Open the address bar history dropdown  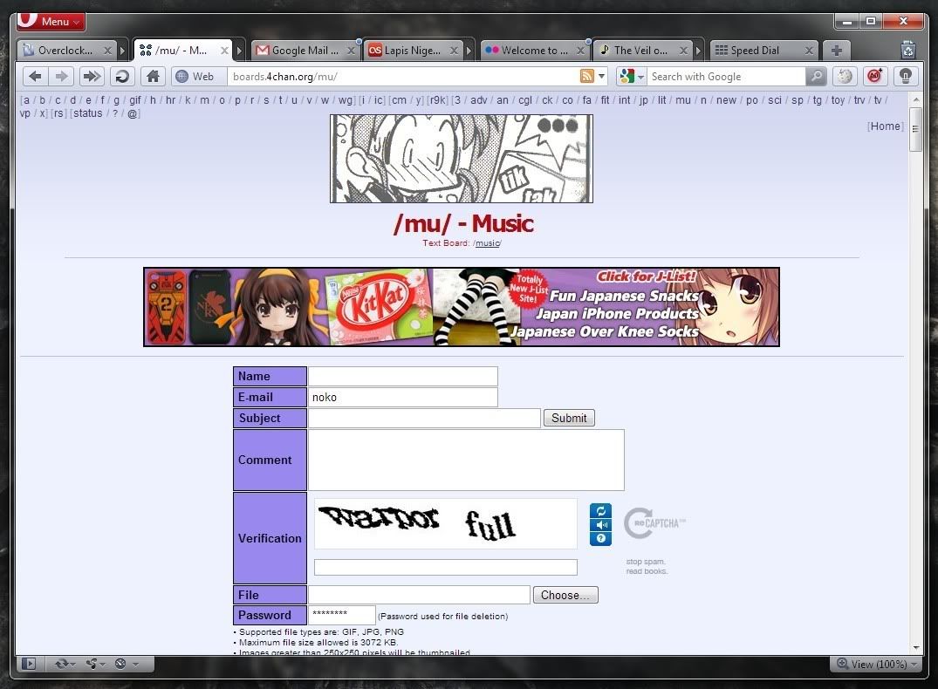click(x=602, y=77)
